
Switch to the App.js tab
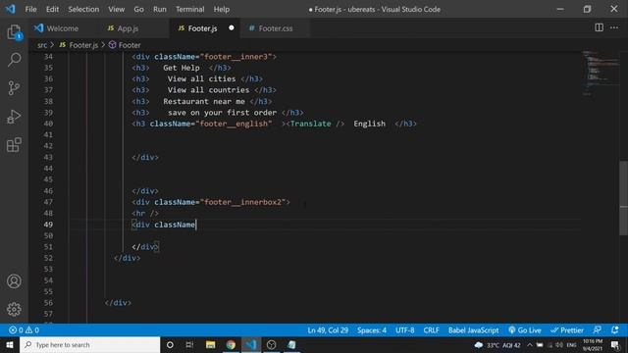(128, 28)
